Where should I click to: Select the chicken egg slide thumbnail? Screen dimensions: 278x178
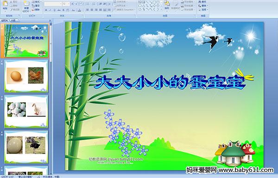pyautogui.click(x=26, y=76)
